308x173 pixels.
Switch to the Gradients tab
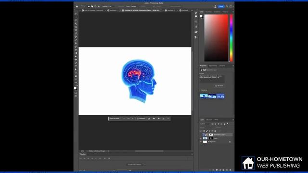[x=217, y=12]
